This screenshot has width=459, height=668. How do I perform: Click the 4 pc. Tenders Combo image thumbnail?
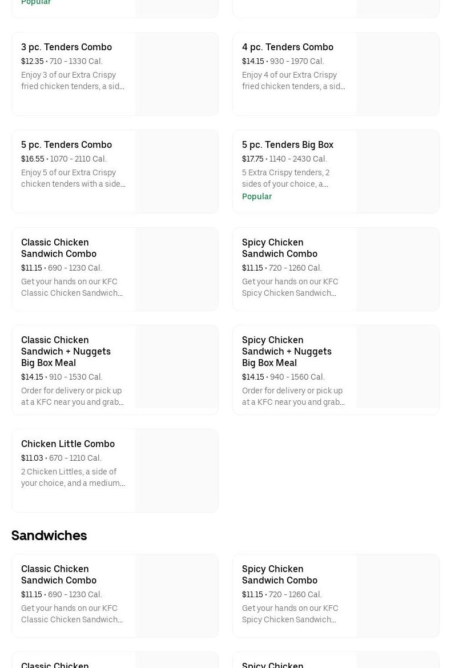(x=397, y=74)
